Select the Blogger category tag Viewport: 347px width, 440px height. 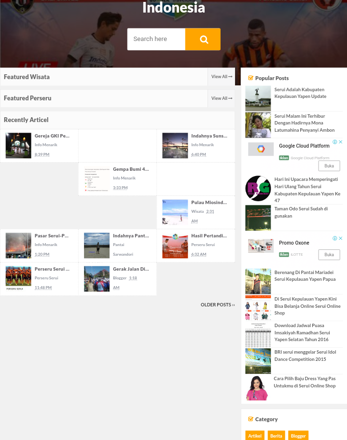pos(298,436)
